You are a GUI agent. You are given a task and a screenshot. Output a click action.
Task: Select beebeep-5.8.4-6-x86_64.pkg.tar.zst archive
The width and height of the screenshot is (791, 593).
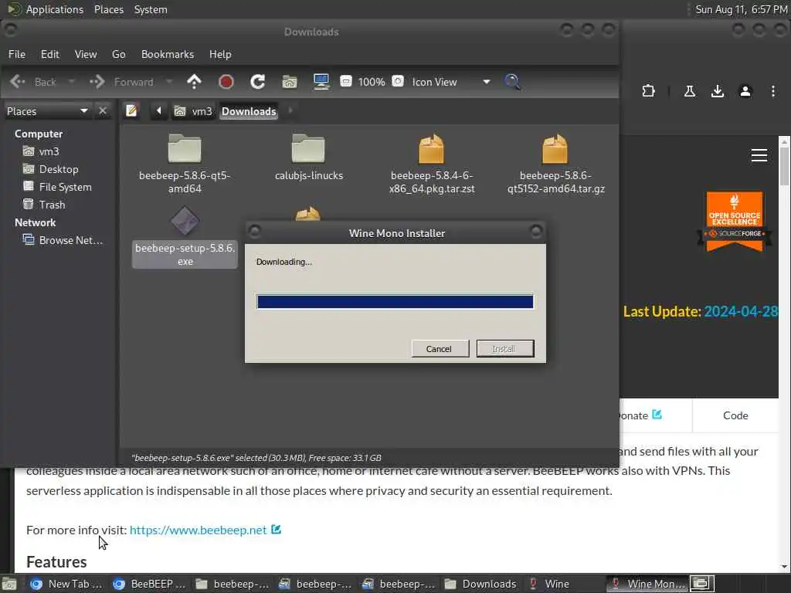432,163
